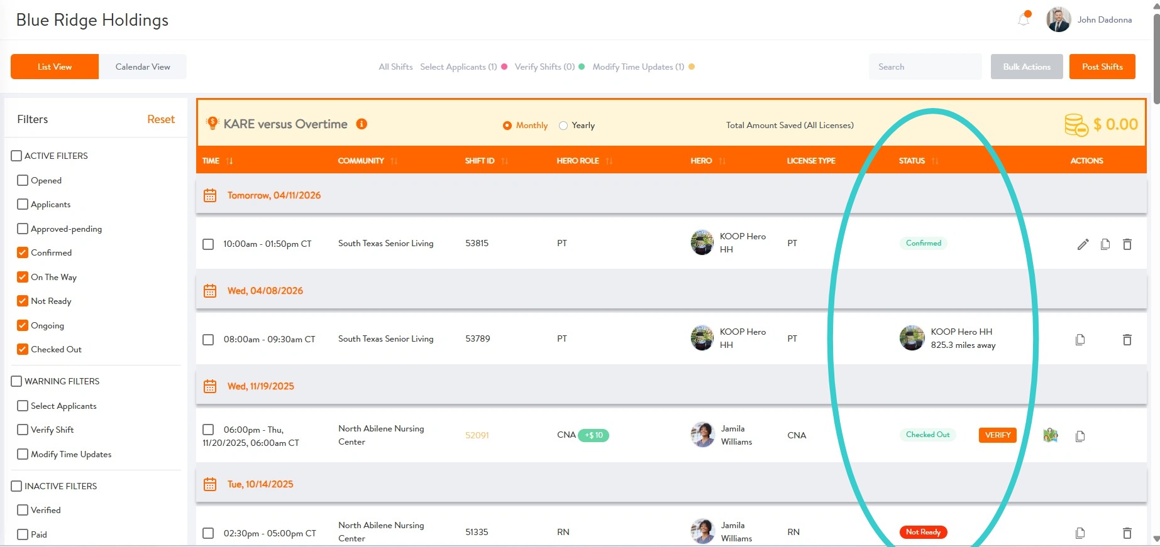
Task: Click the calendar icon beside Wed, 04/08/2026
Action: pos(210,291)
